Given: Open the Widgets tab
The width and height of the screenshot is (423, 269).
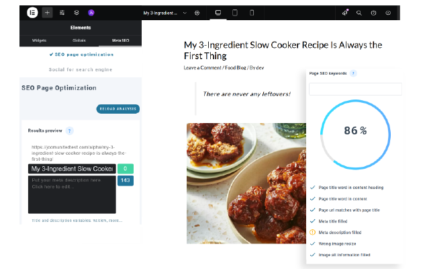Looking at the screenshot, I should 40,40.
